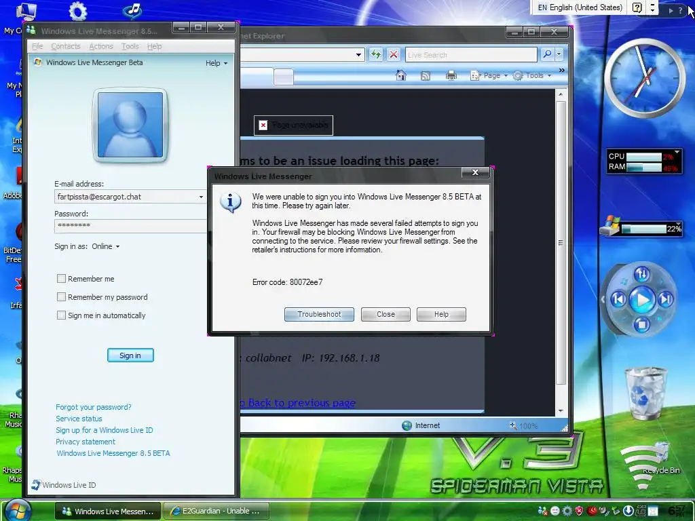Click Internet Explorer's refresh icon
Image resolution: width=695 pixels, height=521 pixels.
coord(376,54)
